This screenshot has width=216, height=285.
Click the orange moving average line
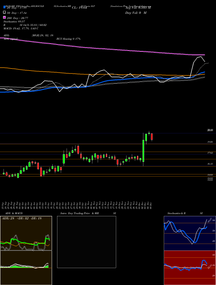click(x=102, y=74)
